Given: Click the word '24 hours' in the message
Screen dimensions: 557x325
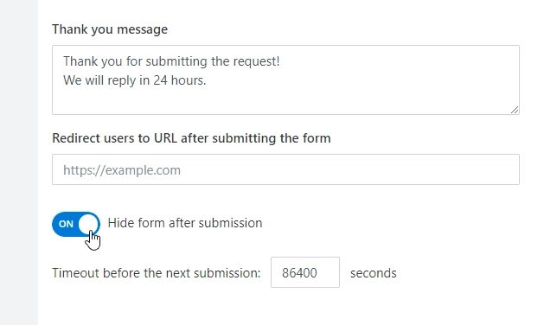Looking at the screenshot, I should pyautogui.click(x=180, y=80).
